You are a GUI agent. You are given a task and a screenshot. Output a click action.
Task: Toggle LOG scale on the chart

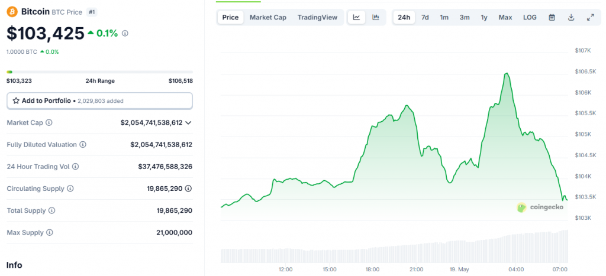point(530,17)
